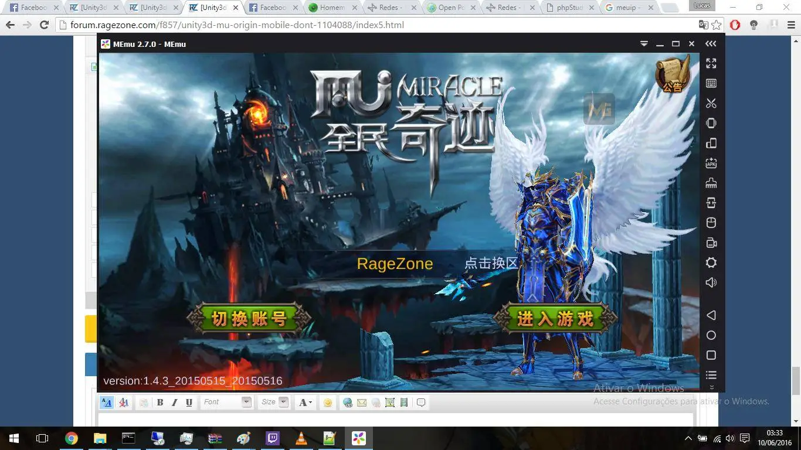Screen dimensions: 801x450
Task: Collapse the MEmu sidebar with triple arrows
Action: (711, 44)
